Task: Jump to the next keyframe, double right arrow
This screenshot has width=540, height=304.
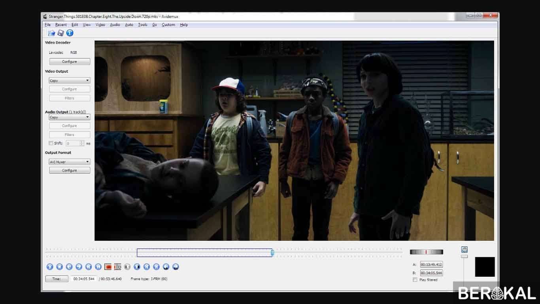Action: coord(98,267)
